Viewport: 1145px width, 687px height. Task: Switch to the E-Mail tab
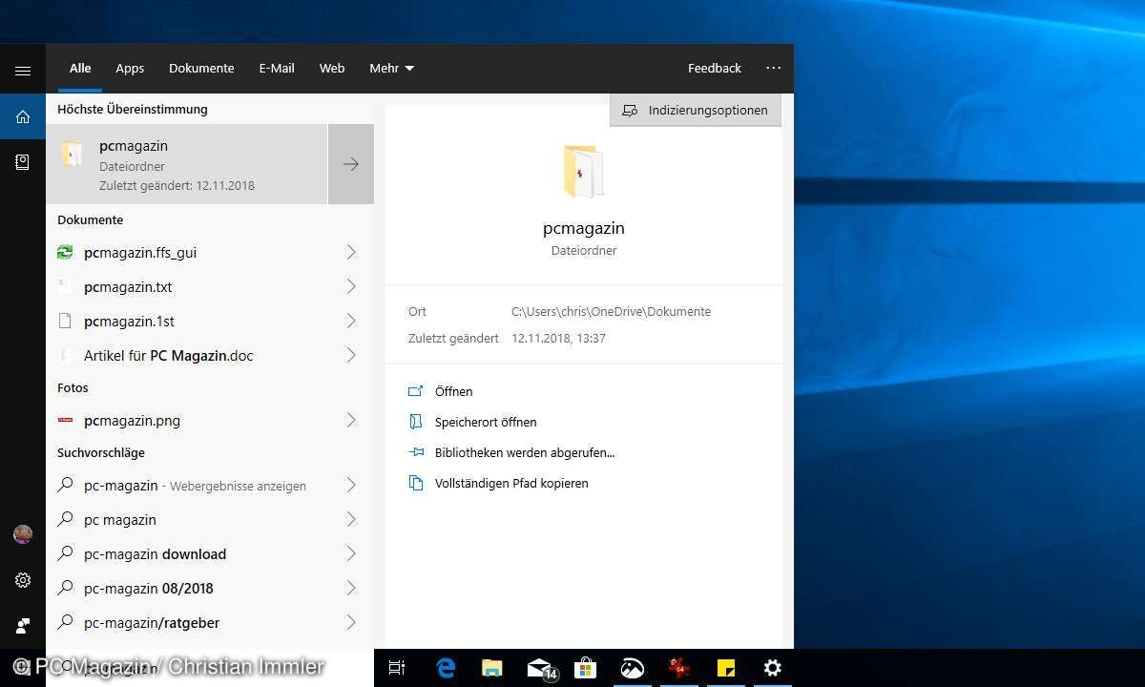coord(277,68)
